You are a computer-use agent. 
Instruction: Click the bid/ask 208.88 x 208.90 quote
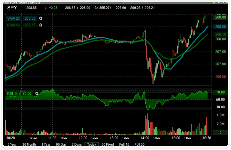77,8
